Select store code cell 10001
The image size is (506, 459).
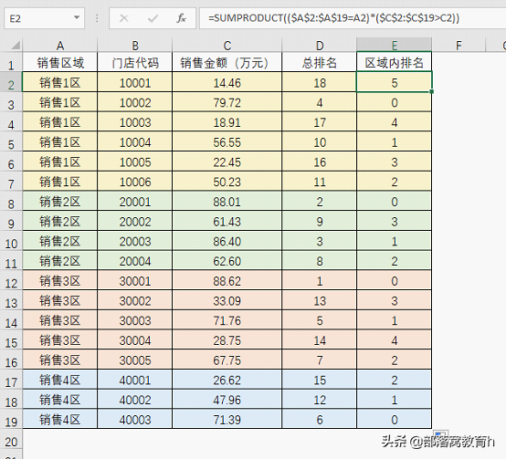tap(135, 82)
